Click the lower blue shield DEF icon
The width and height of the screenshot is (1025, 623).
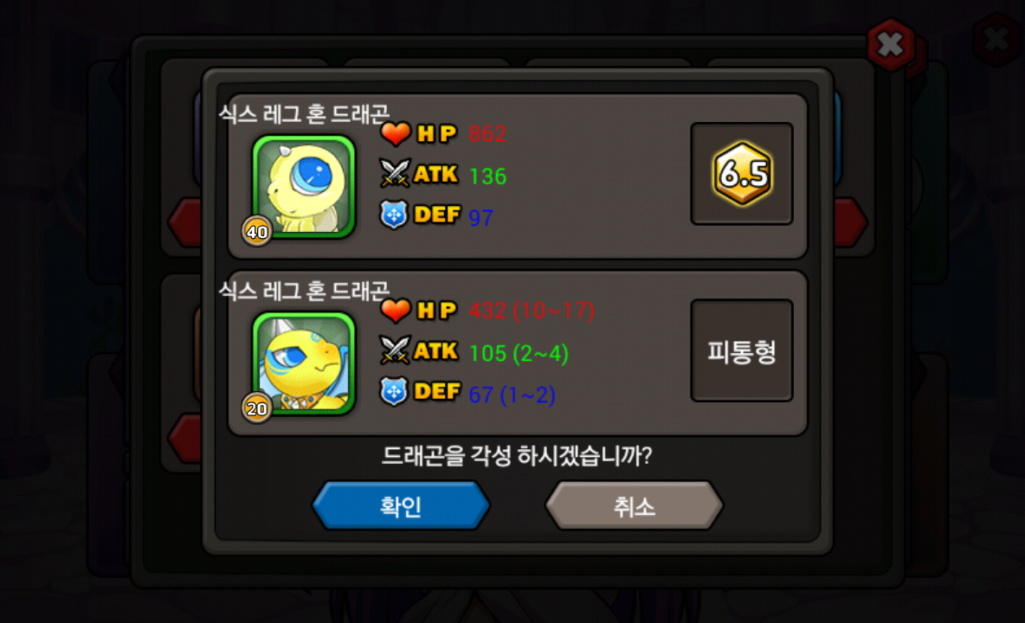pos(394,392)
